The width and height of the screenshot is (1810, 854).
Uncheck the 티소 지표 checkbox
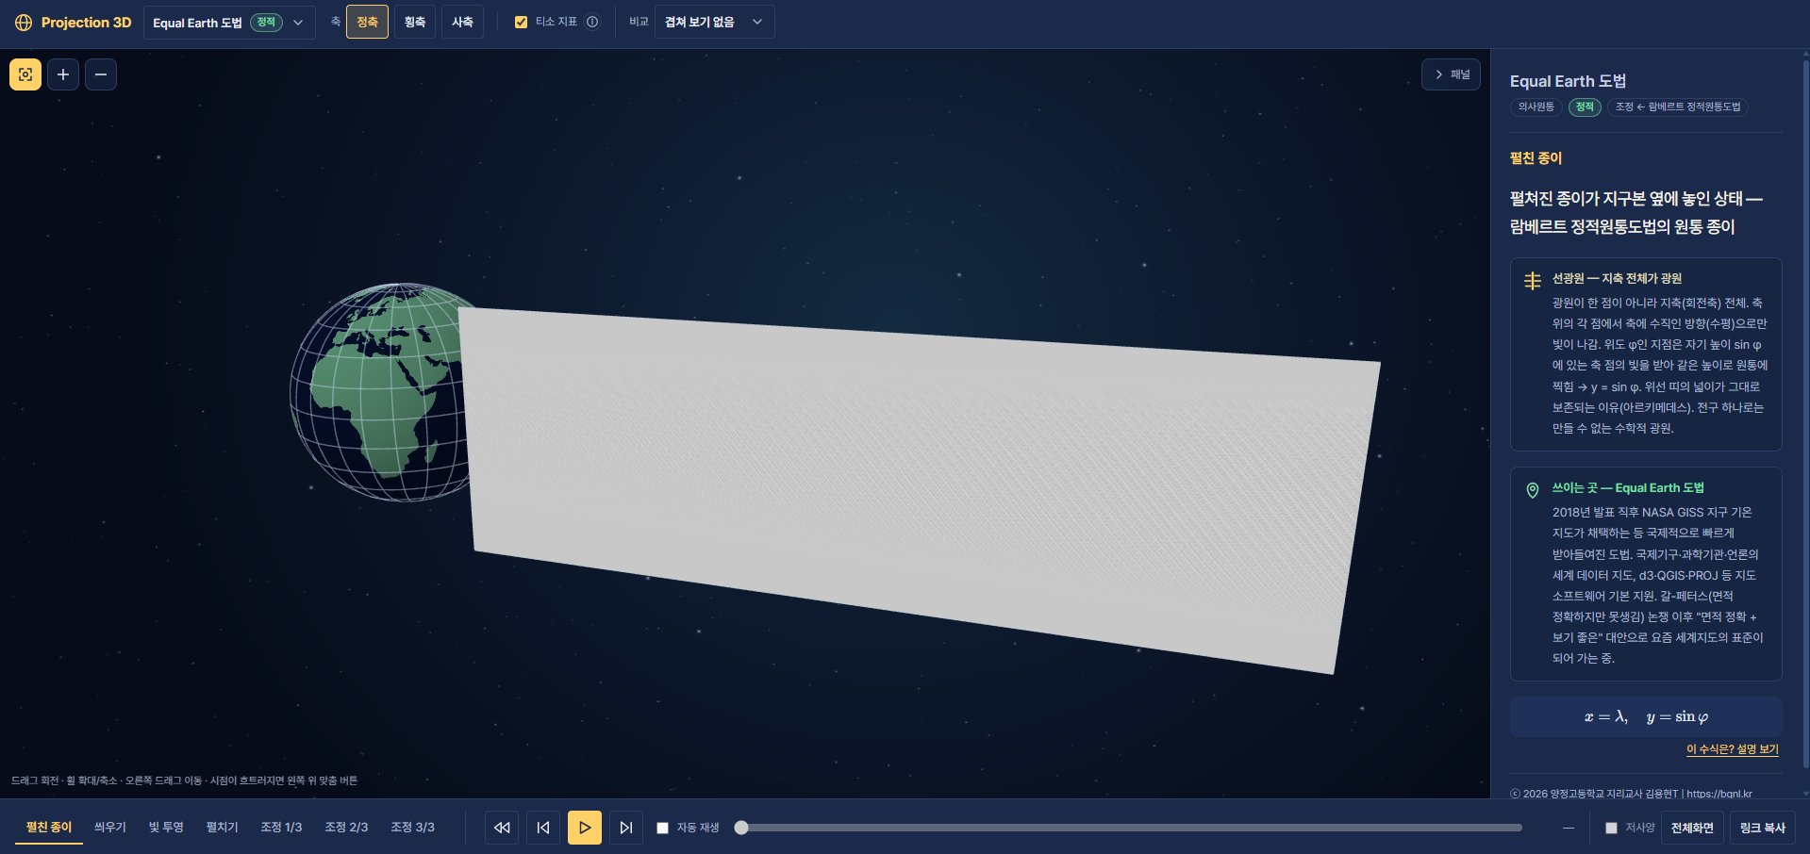click(521, 22)
